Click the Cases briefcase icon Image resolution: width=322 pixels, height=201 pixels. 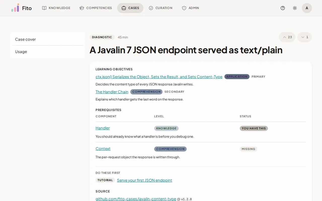[x=124, y=8]
